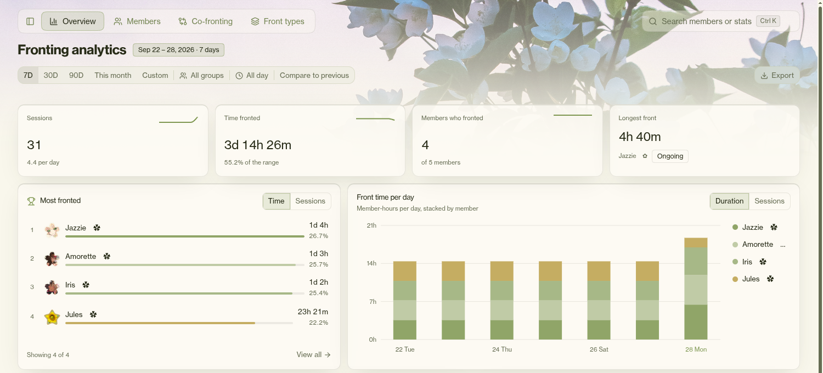The width and height of the screenshot is (823, 373).
Task: Click the Most fronted trophy icon
Action: (31, 201)
